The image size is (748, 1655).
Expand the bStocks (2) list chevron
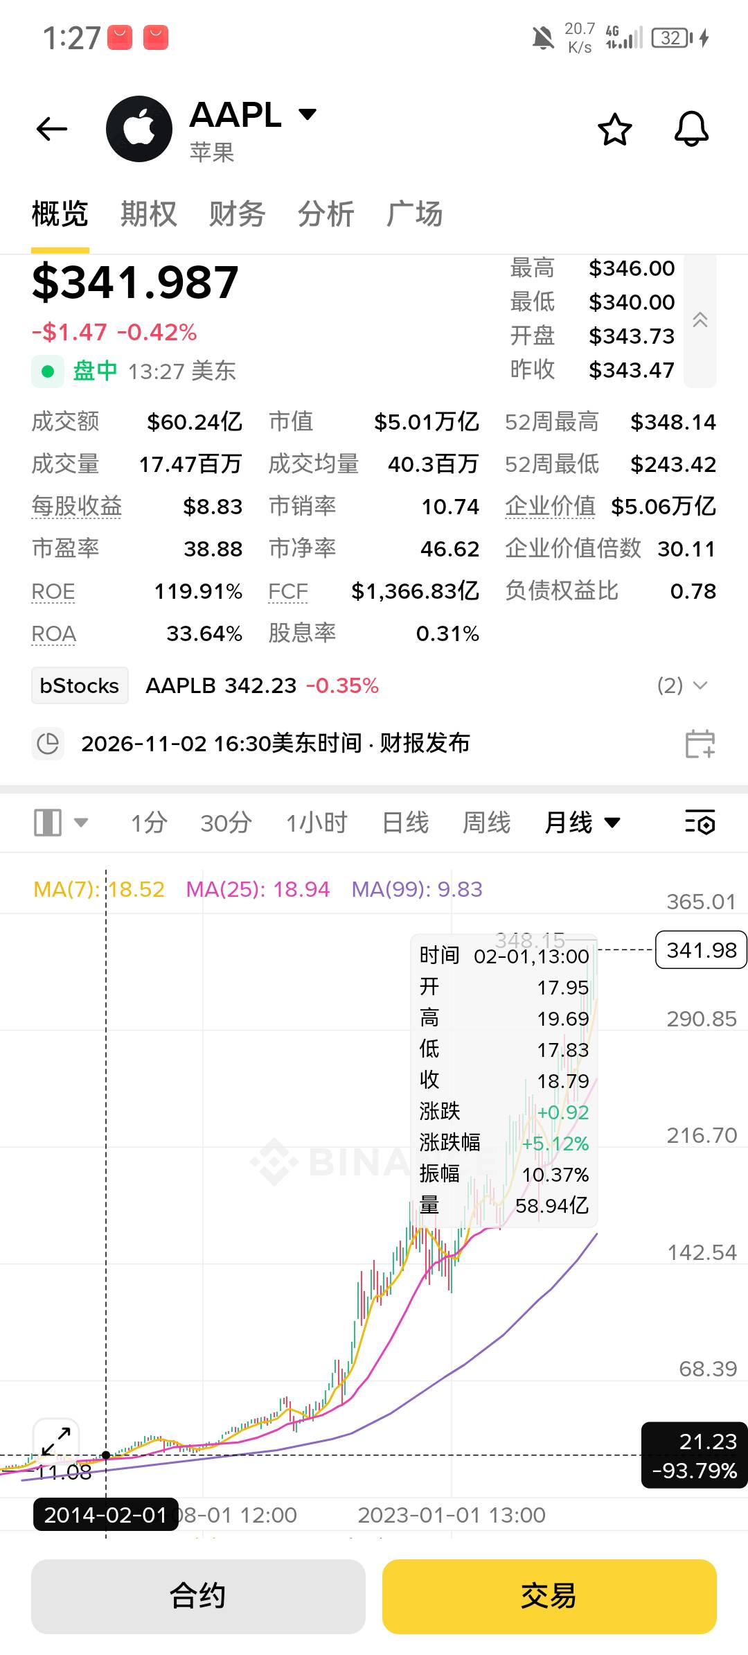700,685
